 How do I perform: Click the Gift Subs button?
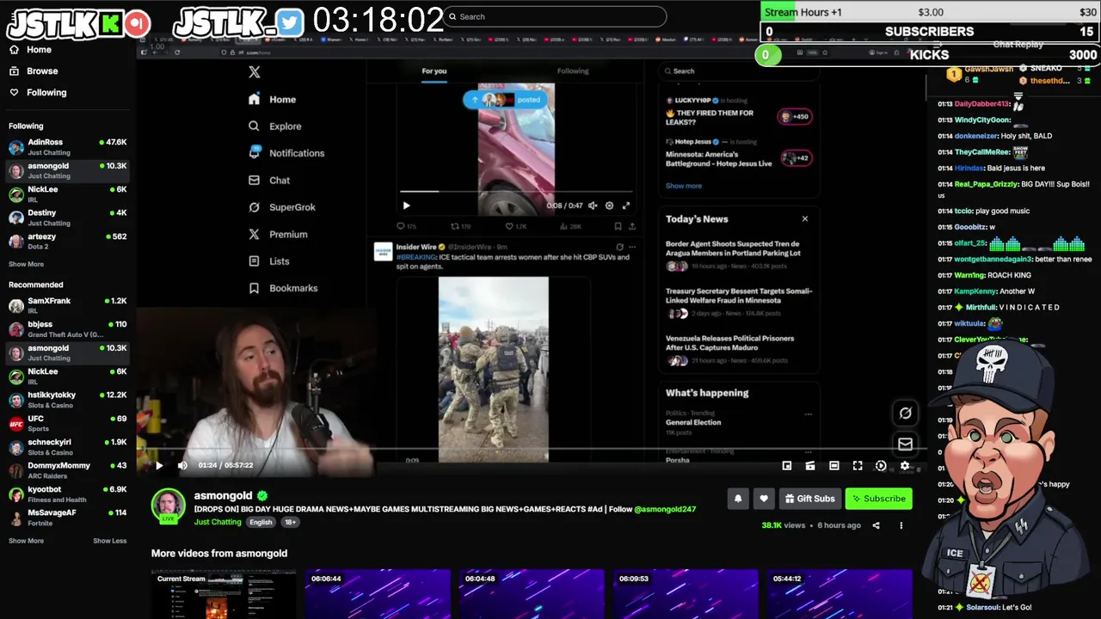(809, 499)
